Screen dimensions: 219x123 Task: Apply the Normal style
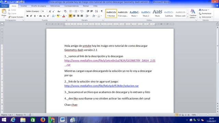111,14
